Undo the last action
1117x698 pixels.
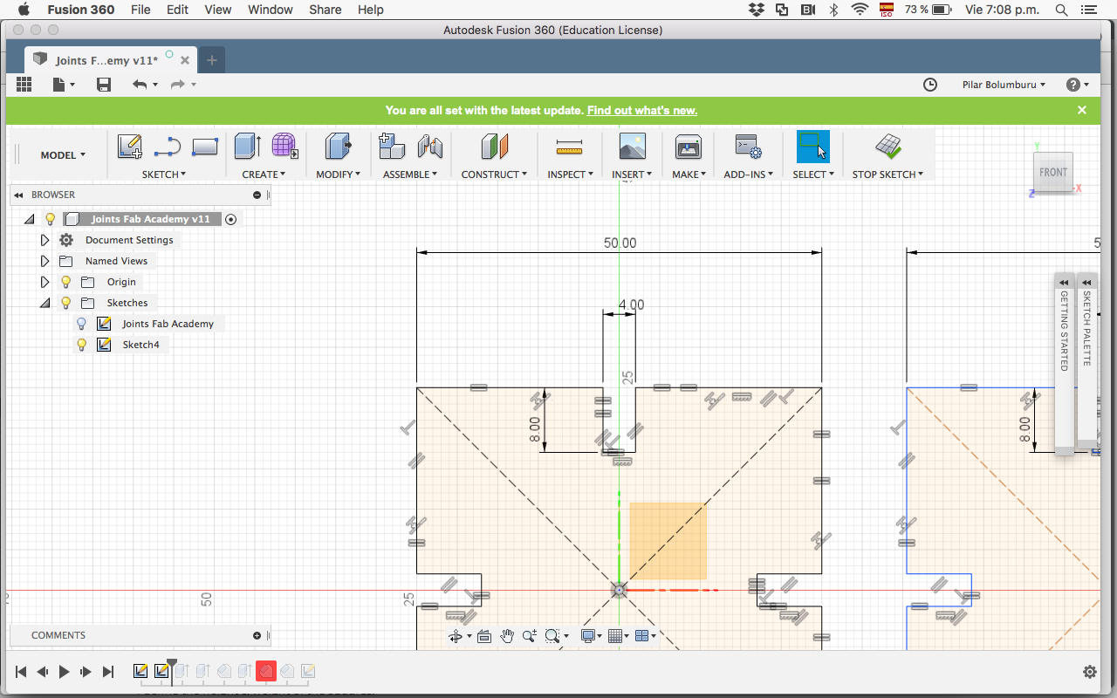[140, 84]
